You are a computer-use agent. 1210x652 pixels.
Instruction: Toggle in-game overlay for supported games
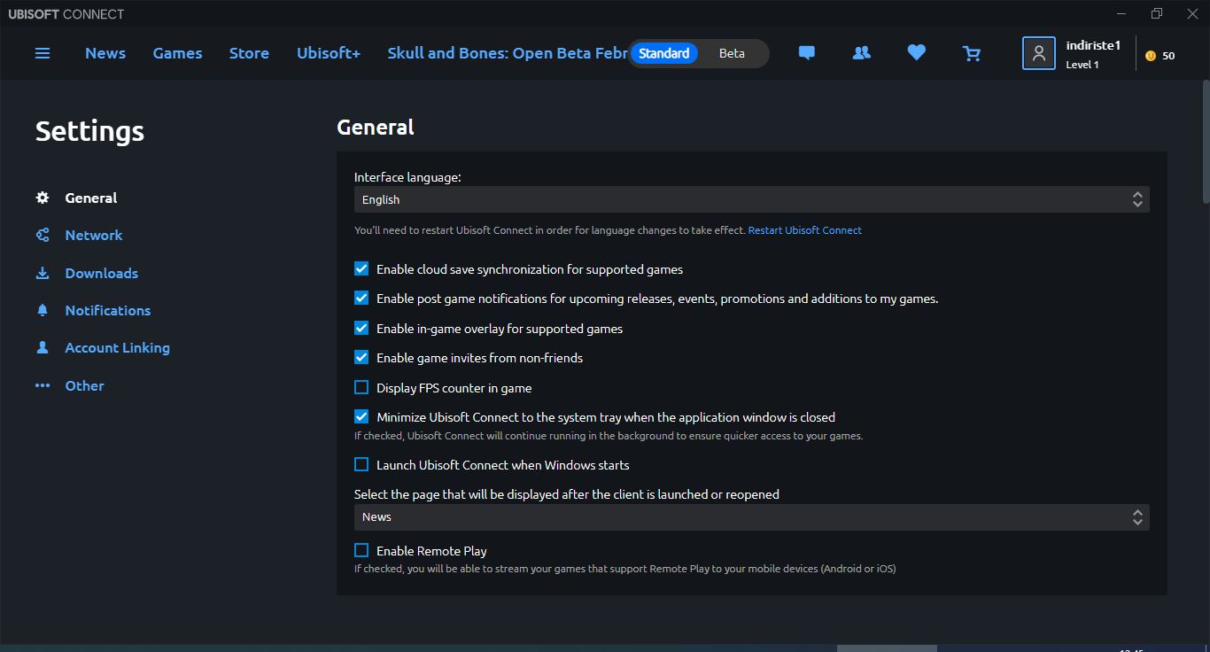pos(361,328)
